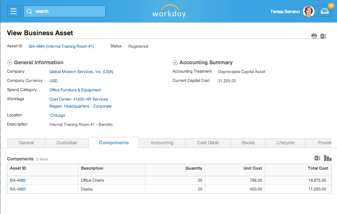Export the Components table to Excel
Image resolution: width=337 pixels, height=214 pixels.
317,158
